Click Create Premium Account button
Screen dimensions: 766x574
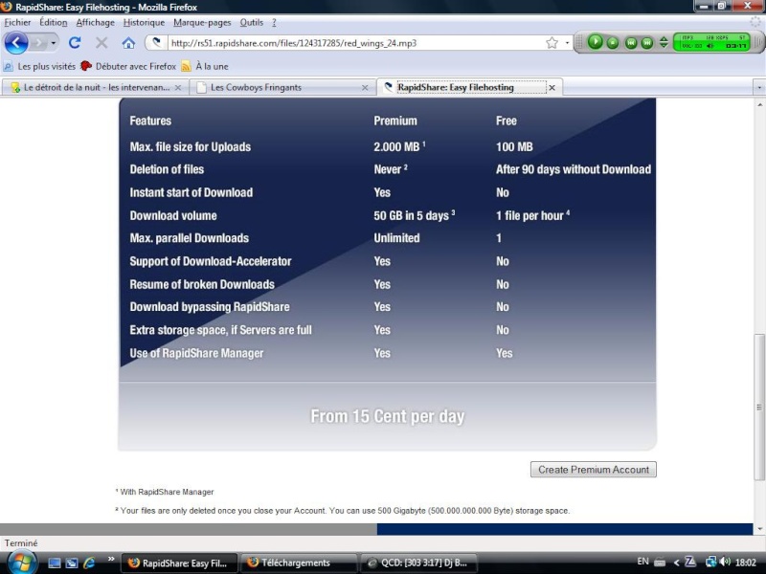point(594,470)
